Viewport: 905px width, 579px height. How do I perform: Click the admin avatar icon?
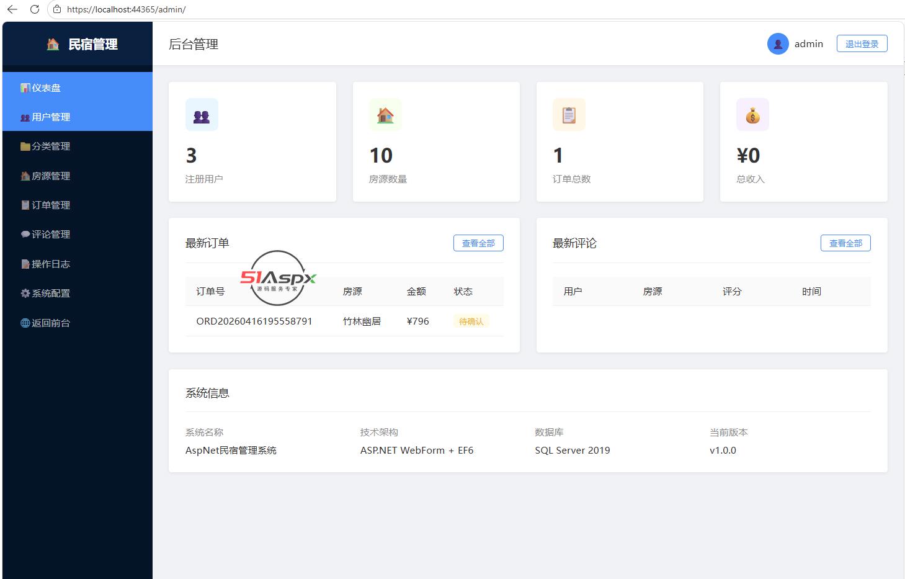(x=778, y=43)
